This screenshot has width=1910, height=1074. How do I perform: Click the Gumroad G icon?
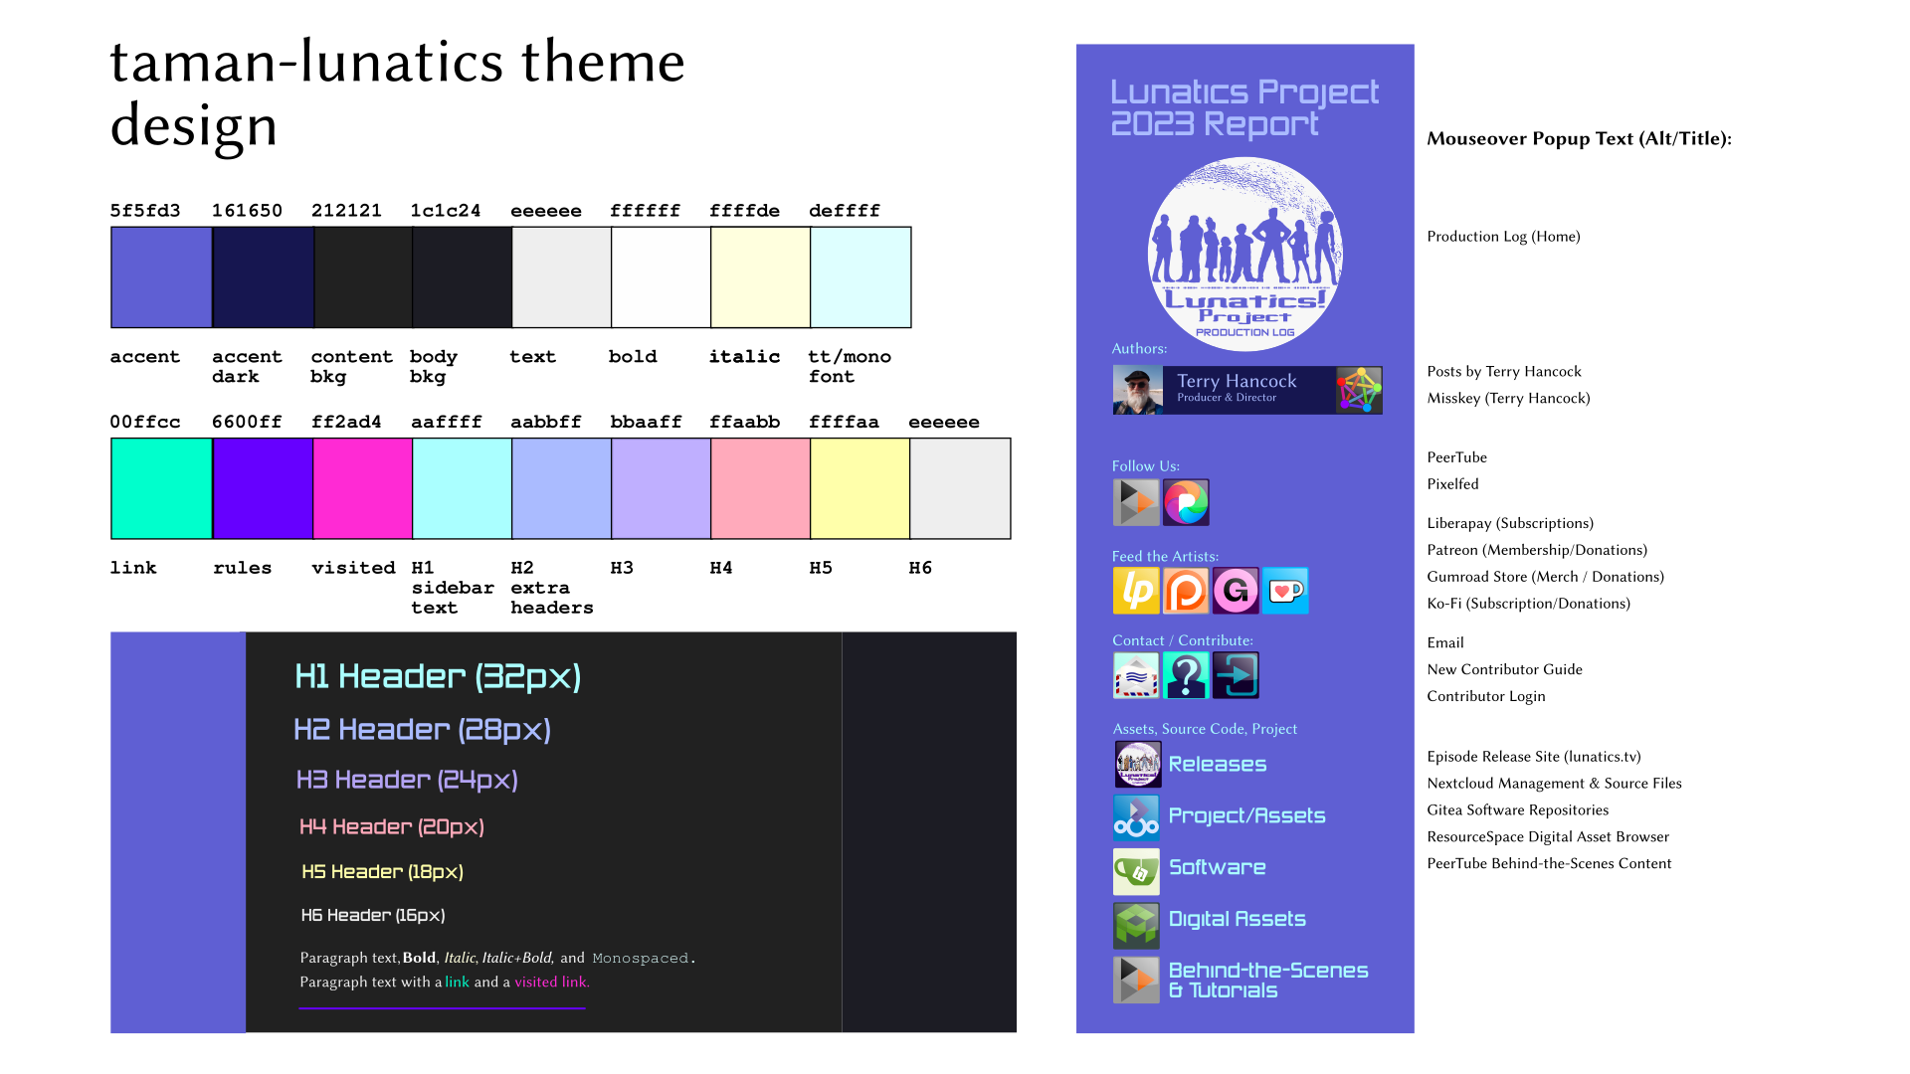click(1236, 591)
